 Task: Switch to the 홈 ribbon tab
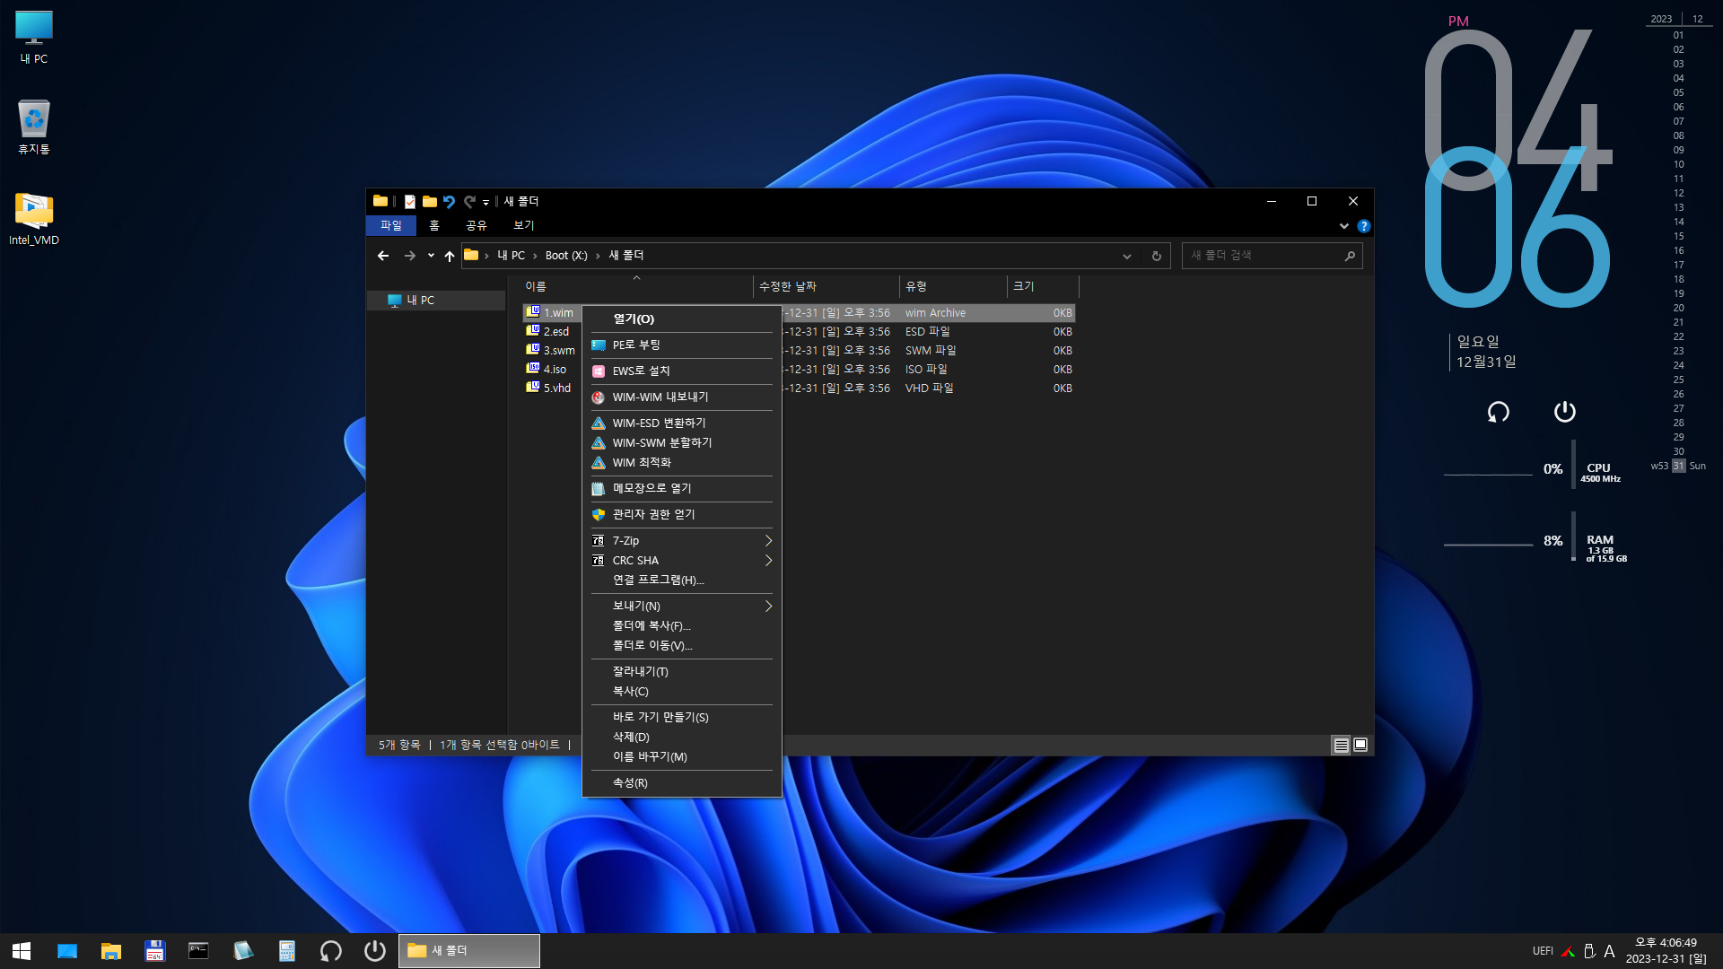[x=434, y=225]
